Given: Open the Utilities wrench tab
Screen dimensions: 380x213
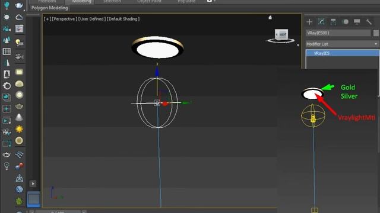Looking at the screenshot, I should (x=369, y=22).
